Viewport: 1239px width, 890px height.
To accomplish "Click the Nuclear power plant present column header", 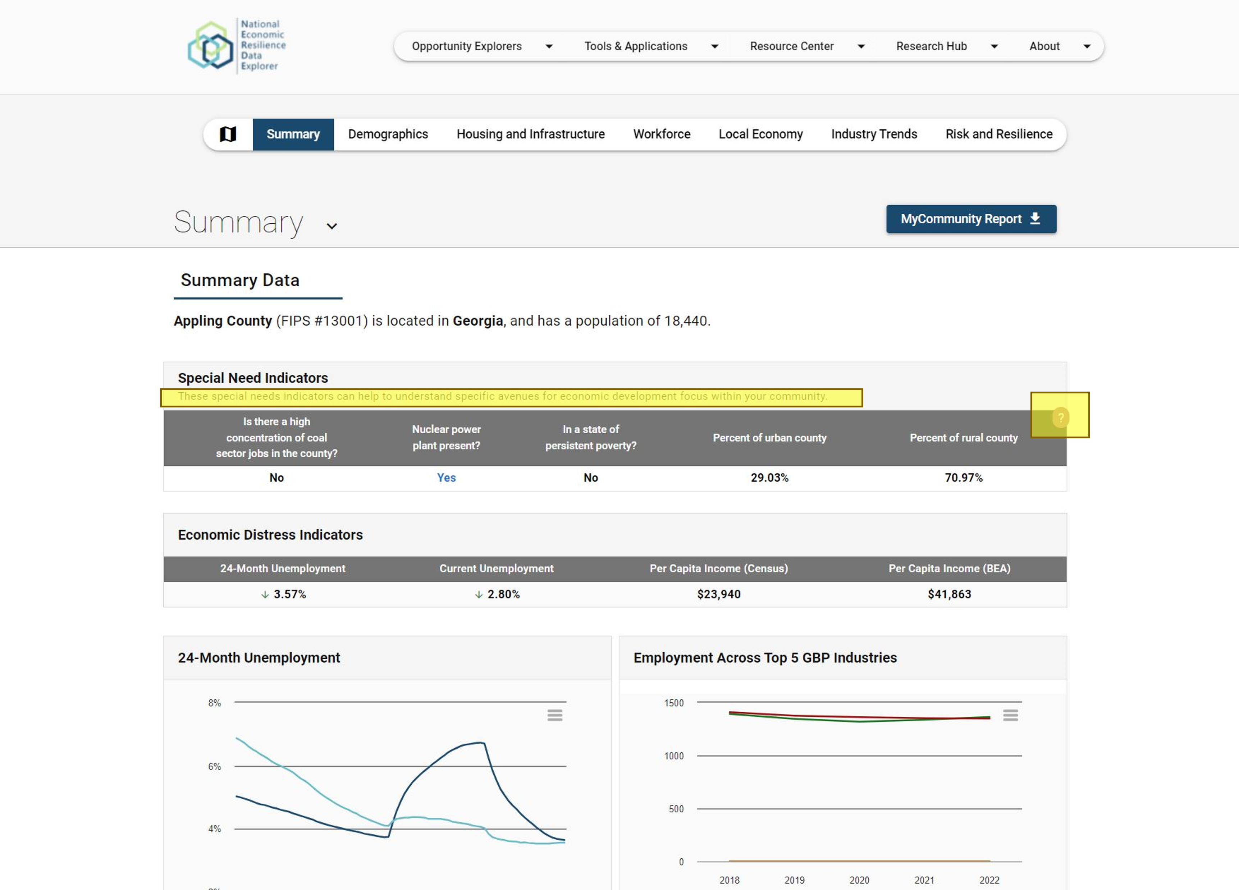I will click(x=446, y=438).
